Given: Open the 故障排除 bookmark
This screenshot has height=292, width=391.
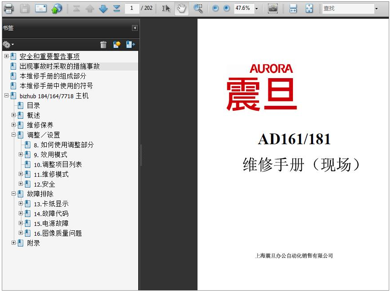Looking at the screenshot, I should point(40,194).
